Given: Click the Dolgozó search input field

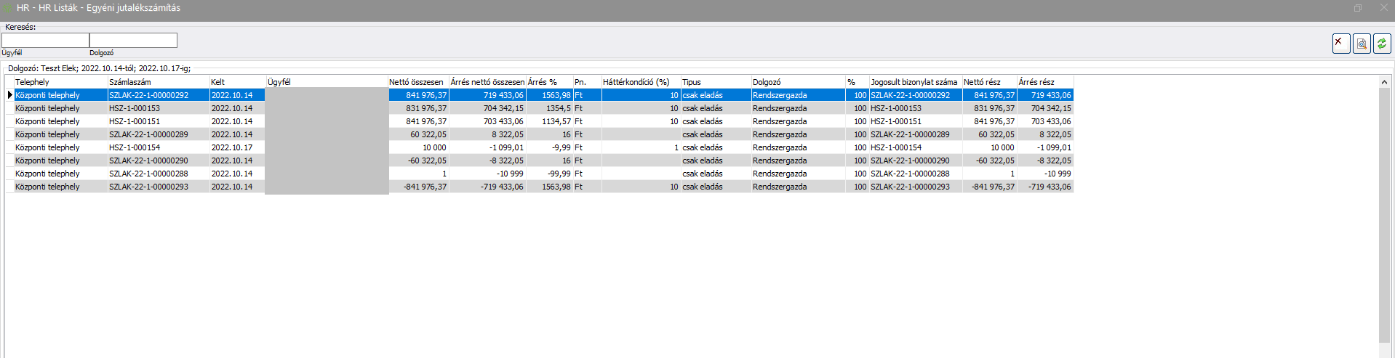Looking at the screenshot, I should 133,41.
